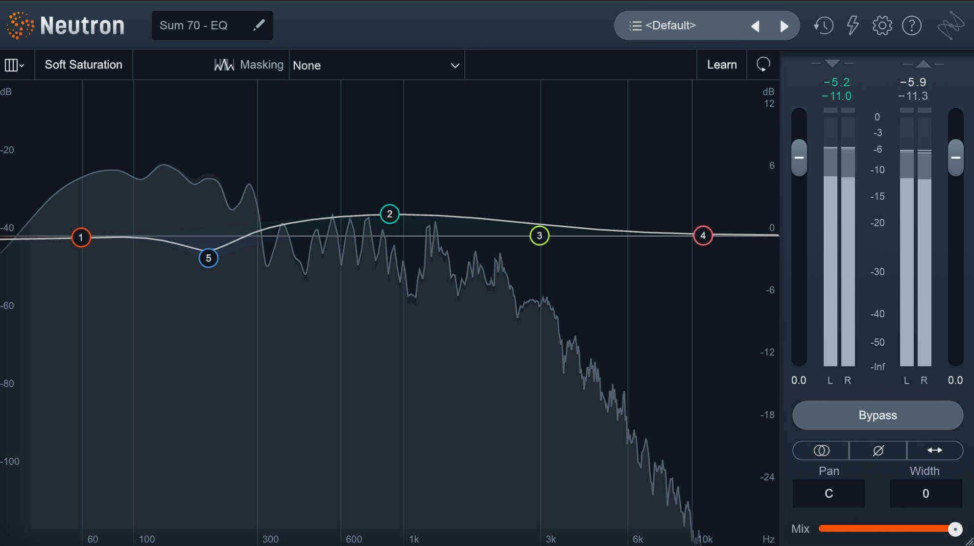Toggle the swap channels arrows button
The width and height of the screenshot is (974, 546).
[x=935, y=451]
